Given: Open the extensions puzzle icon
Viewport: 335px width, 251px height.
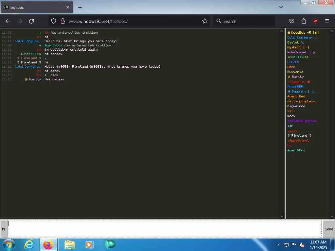Looking at the screenshot, I should click(x=304, y=21).
